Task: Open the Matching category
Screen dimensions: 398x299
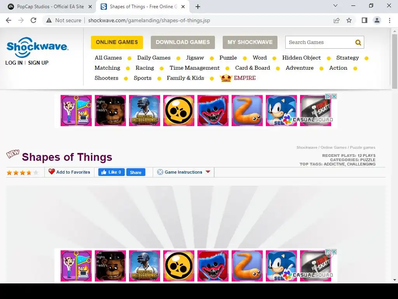Action: [x=107, y=68]
